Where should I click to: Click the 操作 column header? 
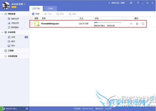[136, 18]
